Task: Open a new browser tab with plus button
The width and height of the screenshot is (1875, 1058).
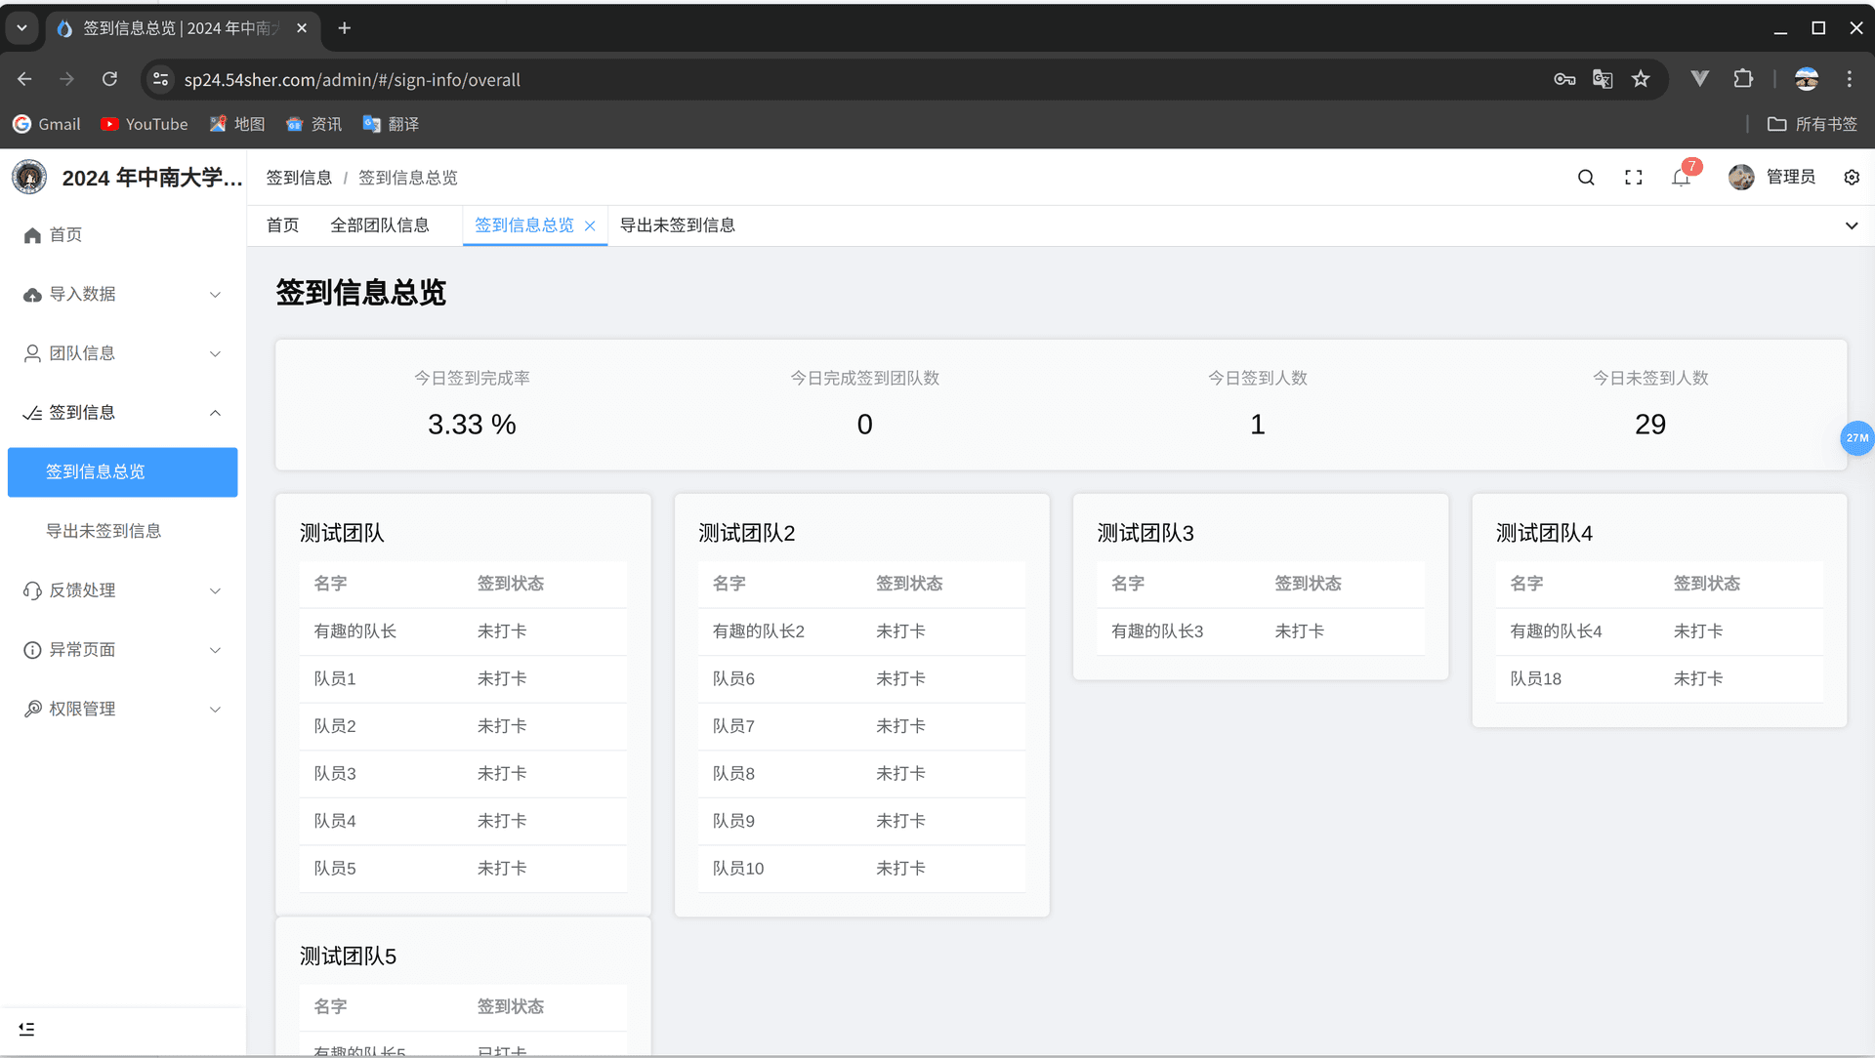Action: 345,28
